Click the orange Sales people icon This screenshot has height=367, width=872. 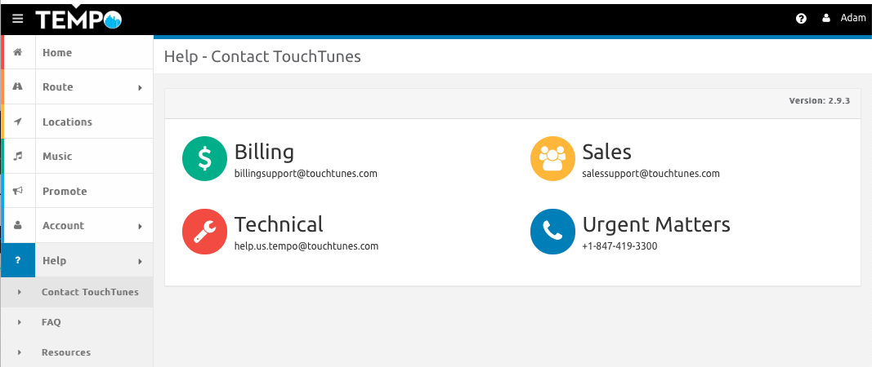pyautogui.click(x=552, y=159)
